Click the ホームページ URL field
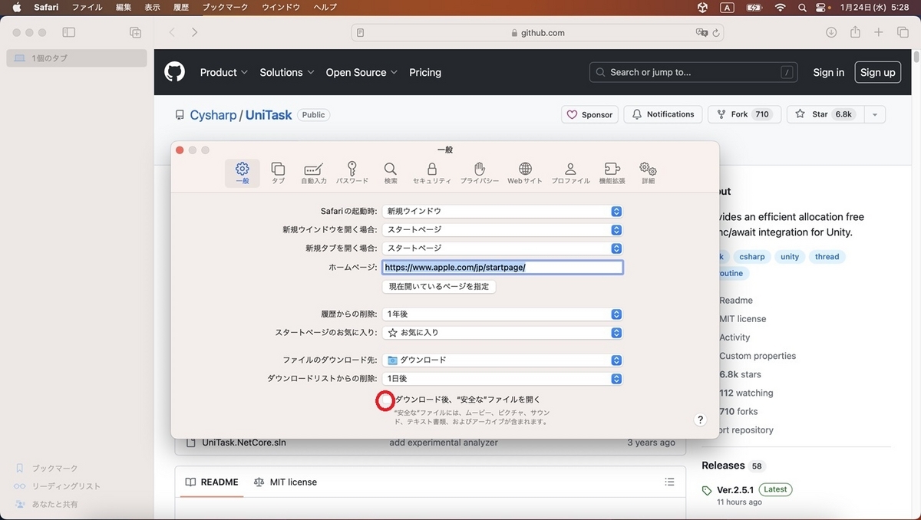Viewport: 921px width, 520px height. 503,267
